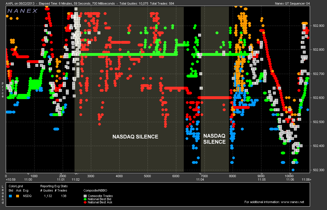Click the 'Total Trades: 584' header text
Viewport: 327px width, 210px height.
coord(162,3)
